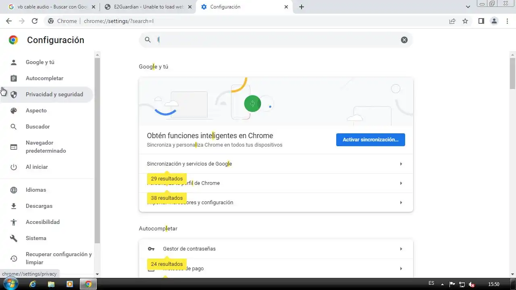516x290 pixels.
Task: Reload the current page
Action: click(35, 21)
